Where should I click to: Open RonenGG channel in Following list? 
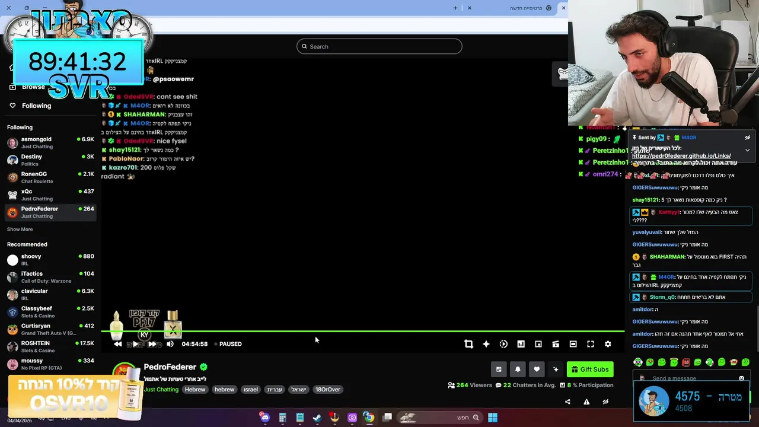50,177
